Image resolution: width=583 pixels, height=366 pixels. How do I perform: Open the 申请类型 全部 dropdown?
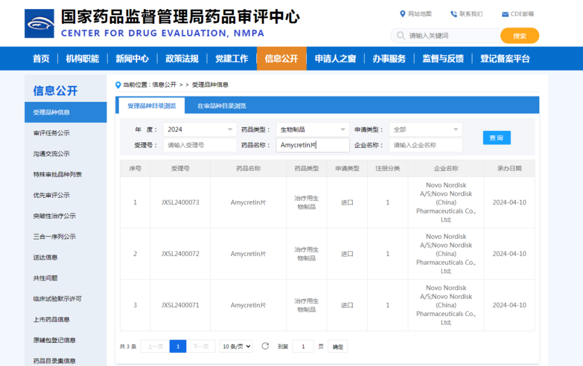[425, 129]
